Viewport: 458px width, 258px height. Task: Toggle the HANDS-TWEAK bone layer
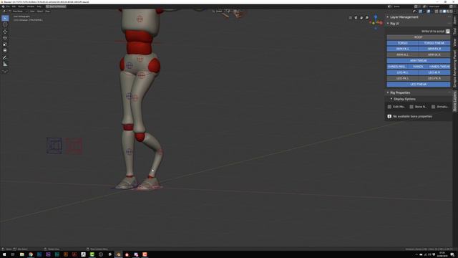click(x=439, y=67)
